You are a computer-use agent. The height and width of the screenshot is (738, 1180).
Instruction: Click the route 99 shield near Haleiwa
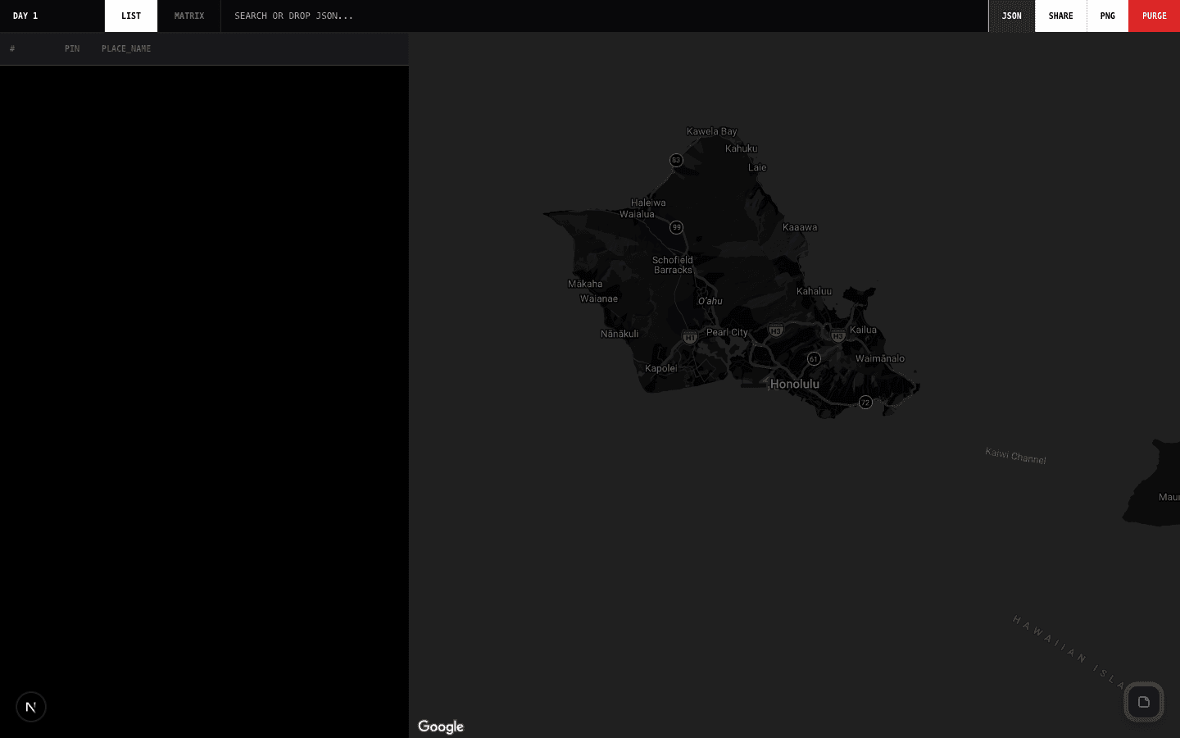pos(676,227)
